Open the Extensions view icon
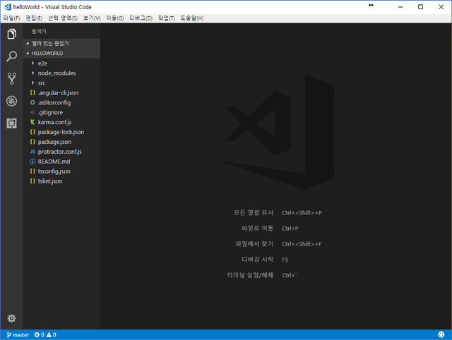 point(11,123)
